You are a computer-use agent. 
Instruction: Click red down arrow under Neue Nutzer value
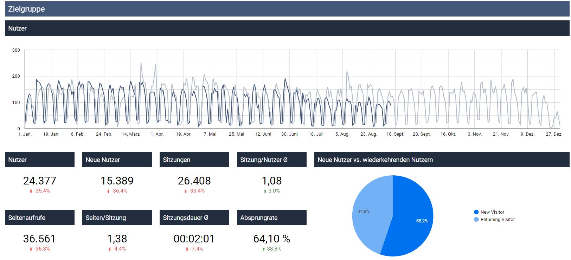108,191
